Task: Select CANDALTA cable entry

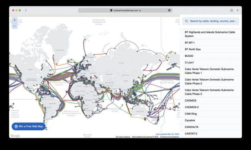Action: 211,127
